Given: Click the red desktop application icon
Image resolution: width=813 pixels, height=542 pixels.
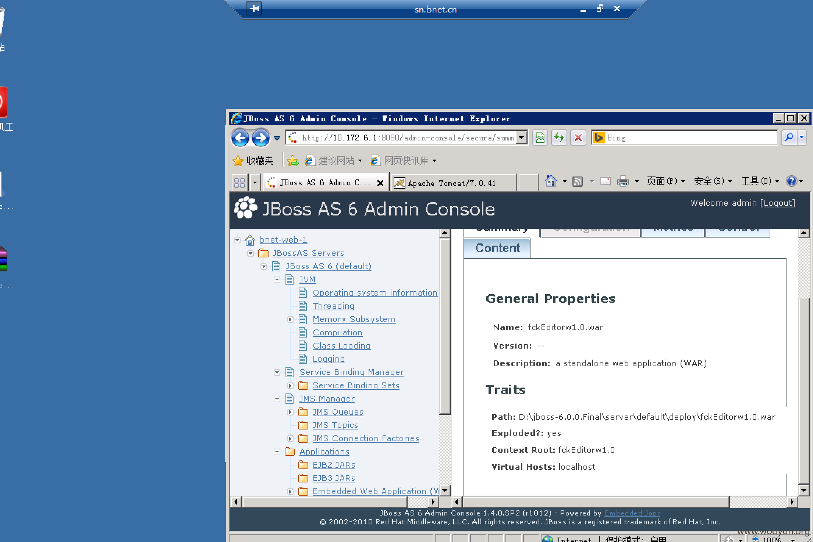Looking at the screenshot, I should 3,102.
